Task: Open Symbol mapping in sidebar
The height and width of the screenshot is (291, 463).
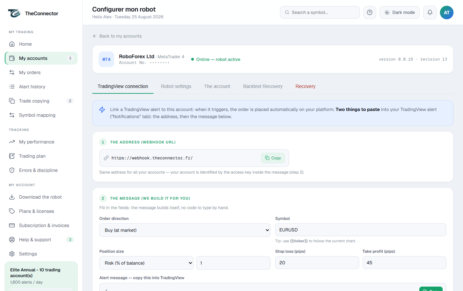Action: (x=41, y=115)
